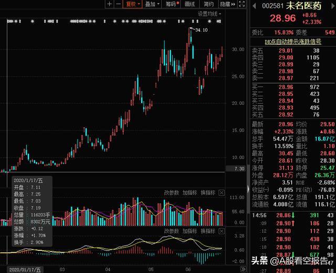Image resolution: width=336 pixels, height=273 pixels.
Task: Select the 买四 row price 28.93
Action: coord(286,108)
